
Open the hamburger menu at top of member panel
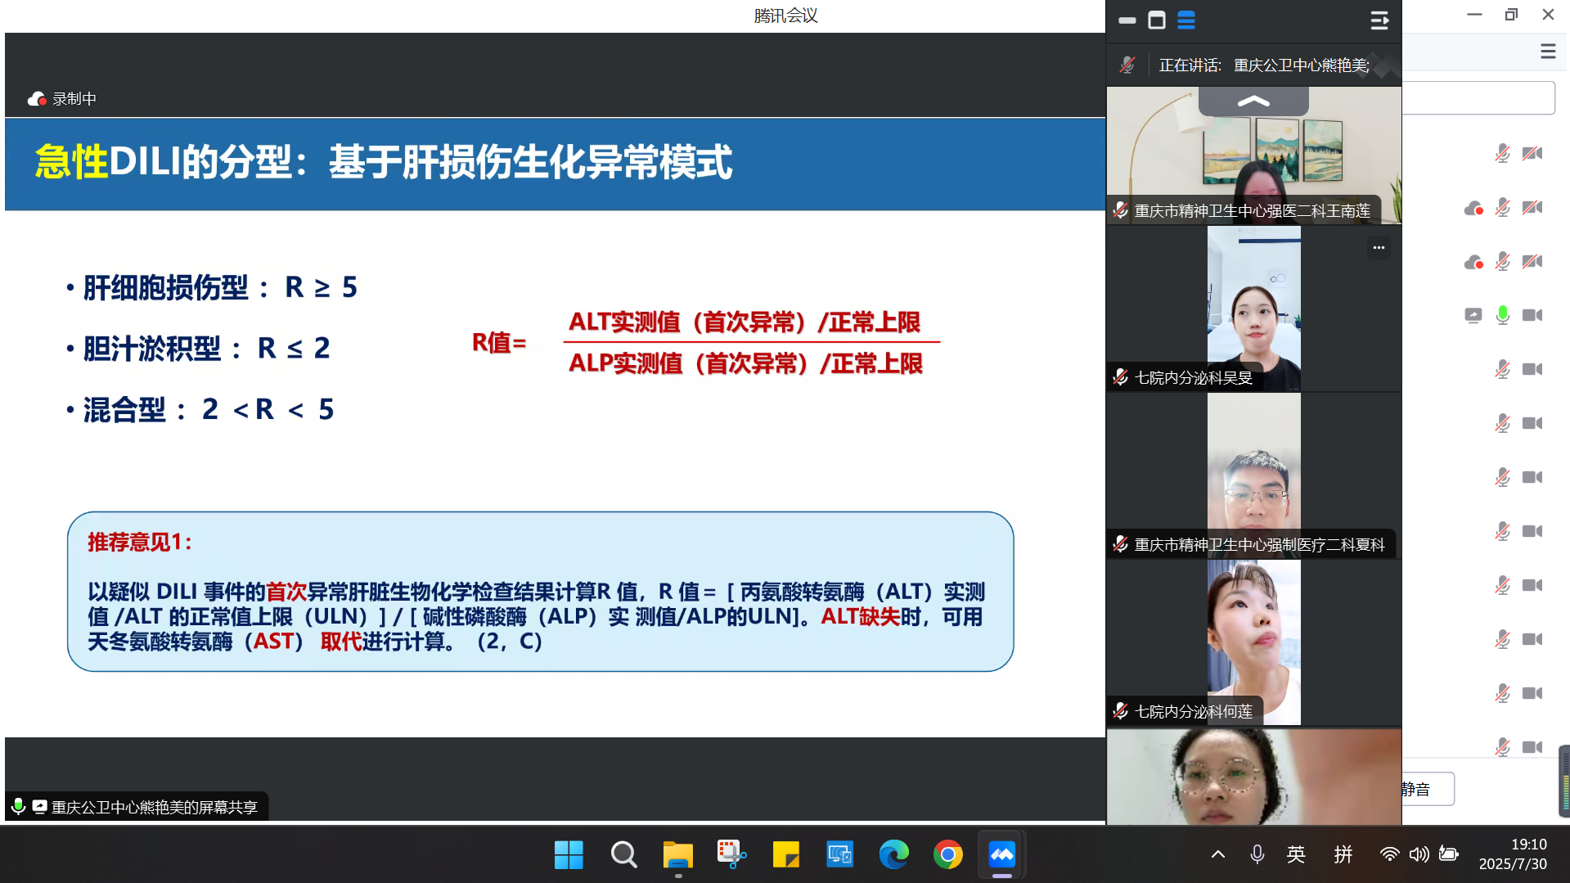1546,51
